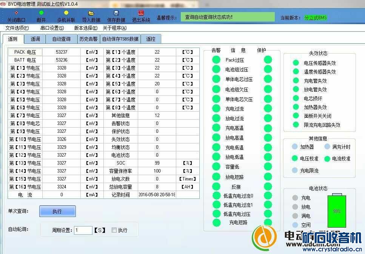The image size is (365, 254).
Task: Click 满充计时 indicator
Action: click(x=327, y=147)
